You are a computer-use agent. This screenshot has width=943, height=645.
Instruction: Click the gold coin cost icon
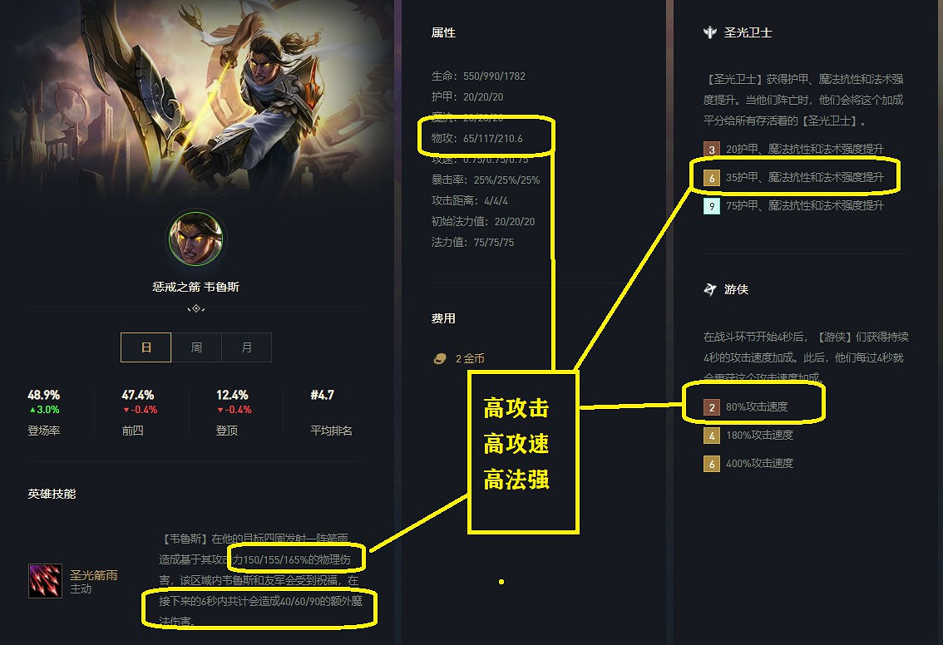click(x=440, y=359)
